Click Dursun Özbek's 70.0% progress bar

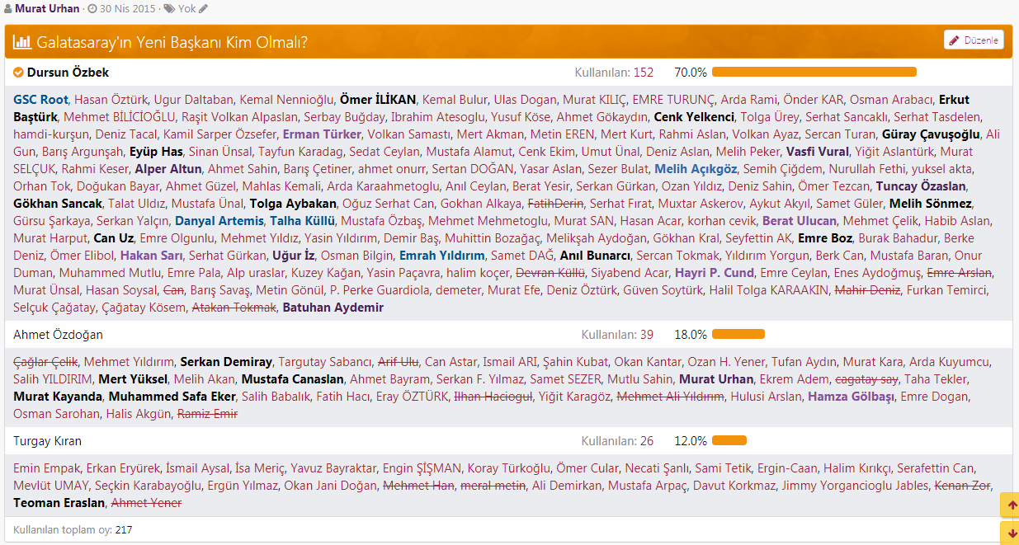tap(814, 72)
